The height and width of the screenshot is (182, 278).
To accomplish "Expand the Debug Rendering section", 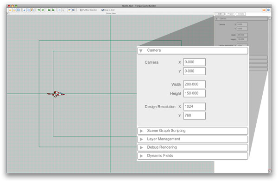I will point(193,147).
